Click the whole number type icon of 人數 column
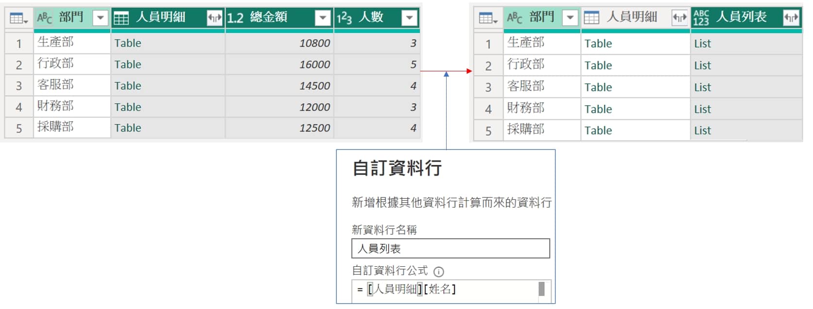 [344, 18]
